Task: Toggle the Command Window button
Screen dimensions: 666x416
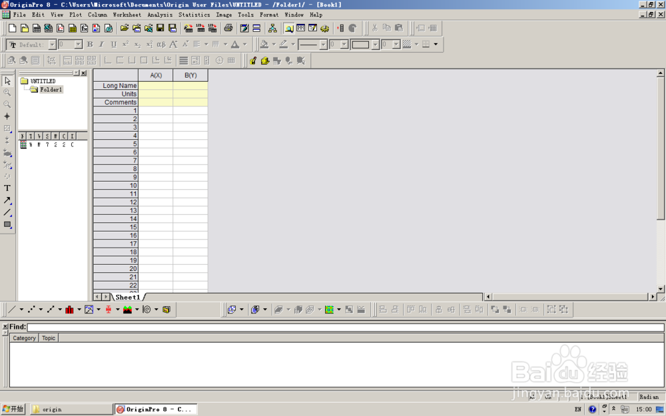Action: [x=312, y=29]
